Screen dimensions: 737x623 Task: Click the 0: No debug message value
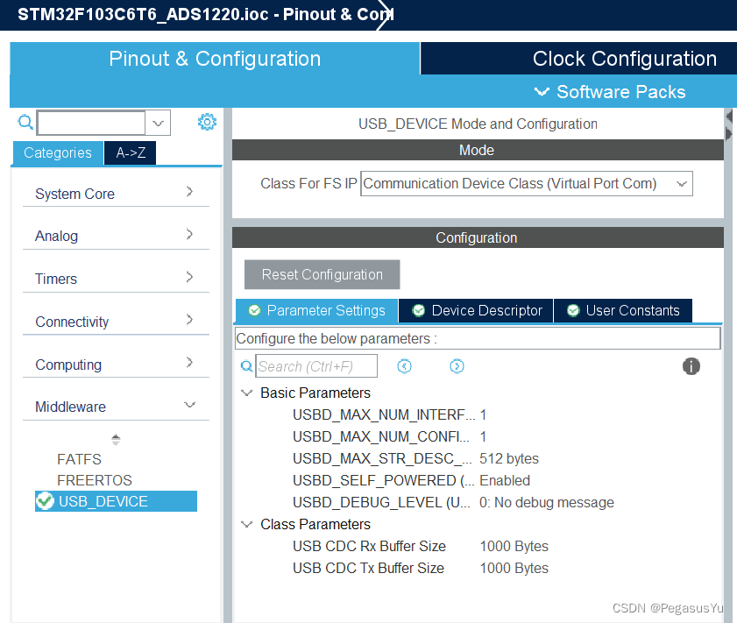(x=547, y=502)
